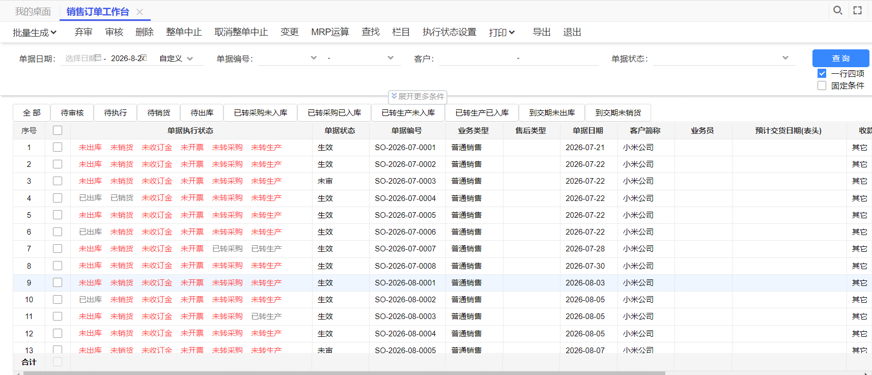Click 已转采购 status in row 7
Screen dimensions: 872x375
(227, 248)
